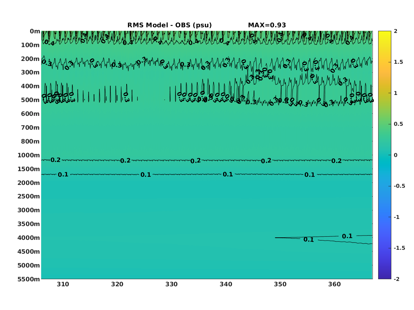Click the "300m" depth axis label

point(31,73)
